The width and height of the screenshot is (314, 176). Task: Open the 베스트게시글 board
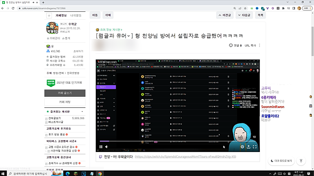[56, 122]
